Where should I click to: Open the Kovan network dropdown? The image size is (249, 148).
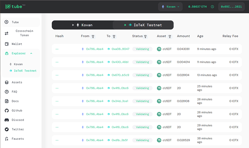point(170,6)
